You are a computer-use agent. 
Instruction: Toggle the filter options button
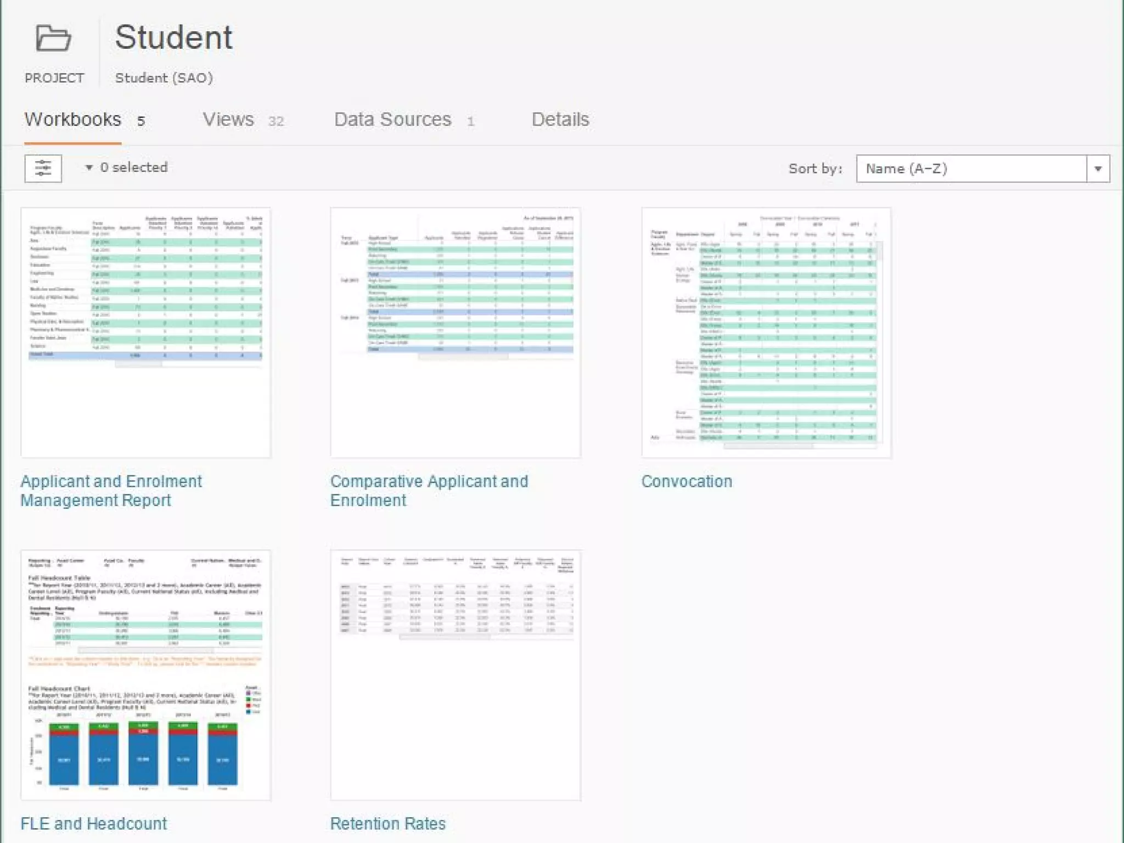[43, 168]
